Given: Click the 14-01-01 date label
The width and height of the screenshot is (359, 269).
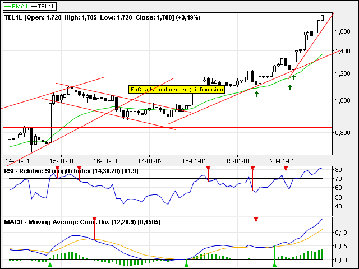Looking at the screenshot, I should (x=17, y=161).
